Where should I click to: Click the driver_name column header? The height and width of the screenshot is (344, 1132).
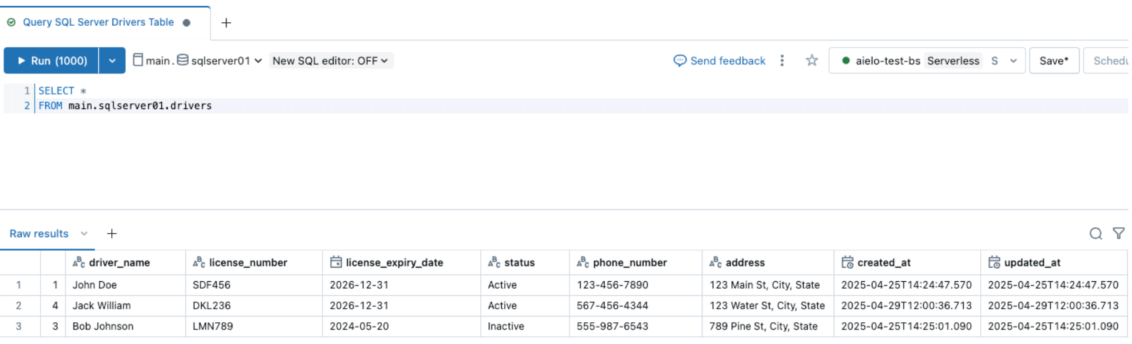(x=119, y=262)
